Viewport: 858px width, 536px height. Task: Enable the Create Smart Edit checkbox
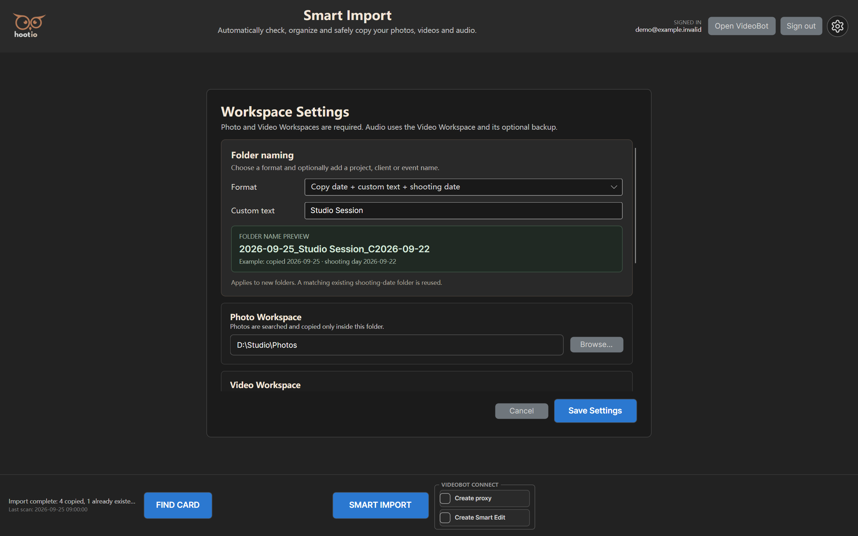[445, 517]
